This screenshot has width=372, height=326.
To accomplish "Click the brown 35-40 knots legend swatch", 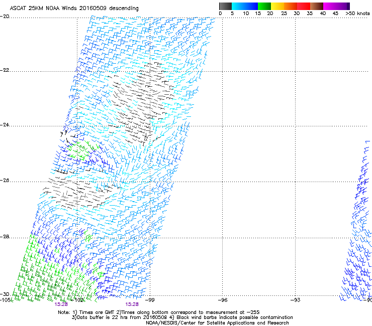I will (x=317, y=6).
